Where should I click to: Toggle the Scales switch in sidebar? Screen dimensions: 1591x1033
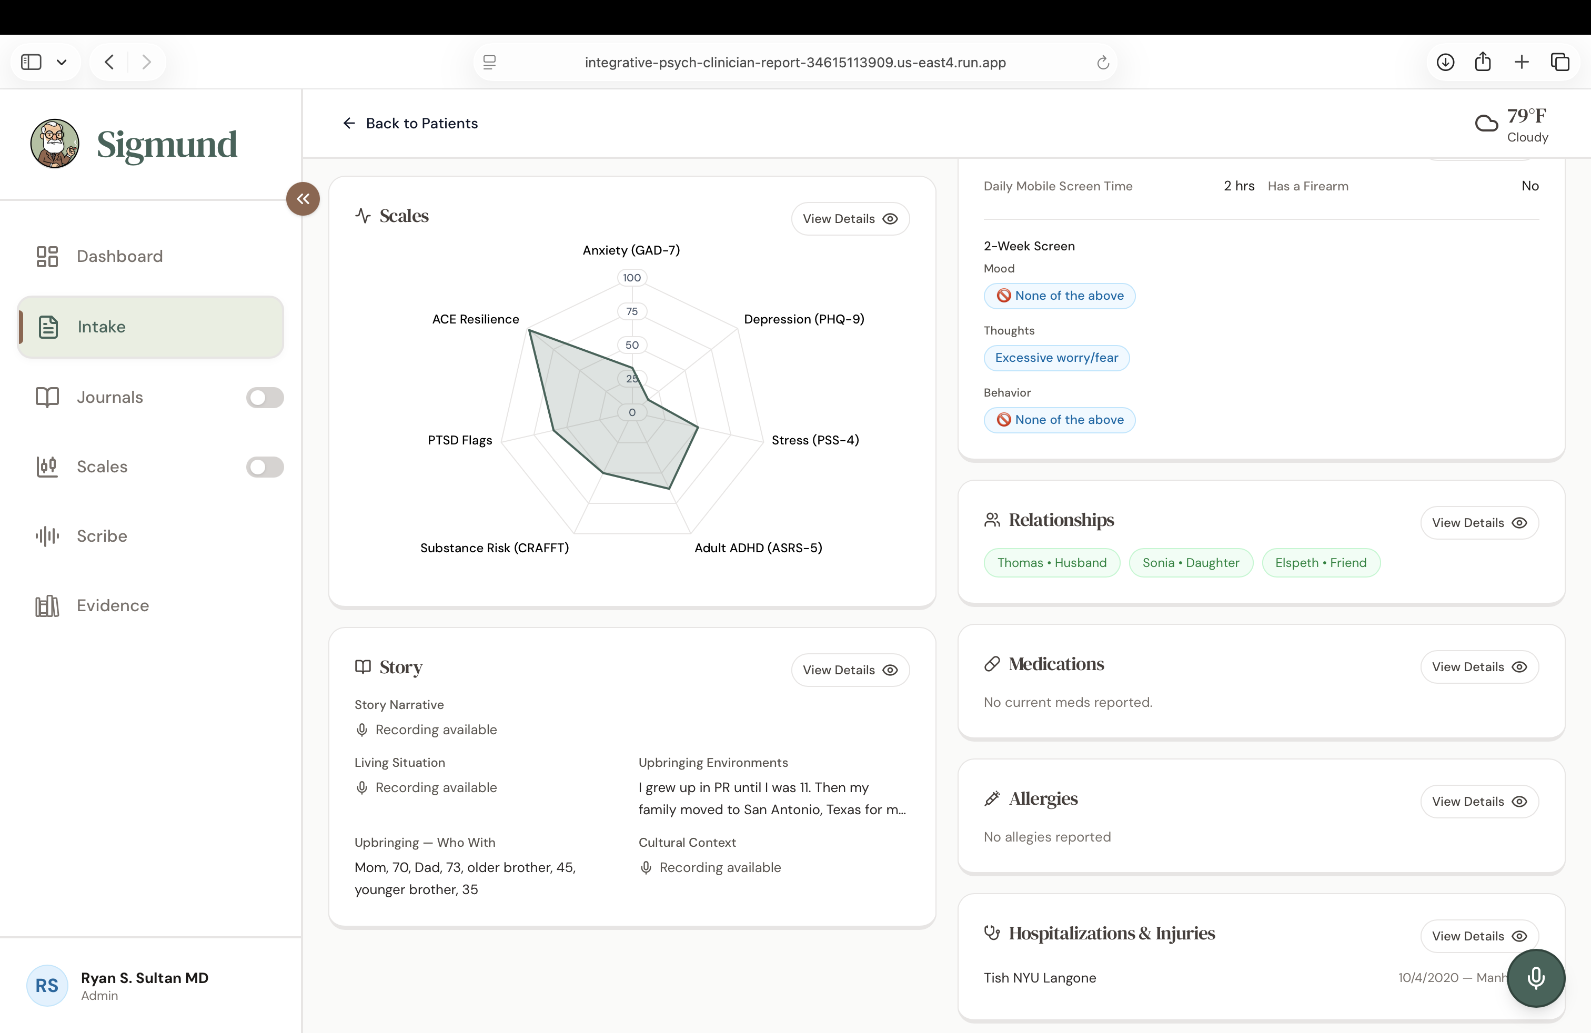[x=265, y=467]
